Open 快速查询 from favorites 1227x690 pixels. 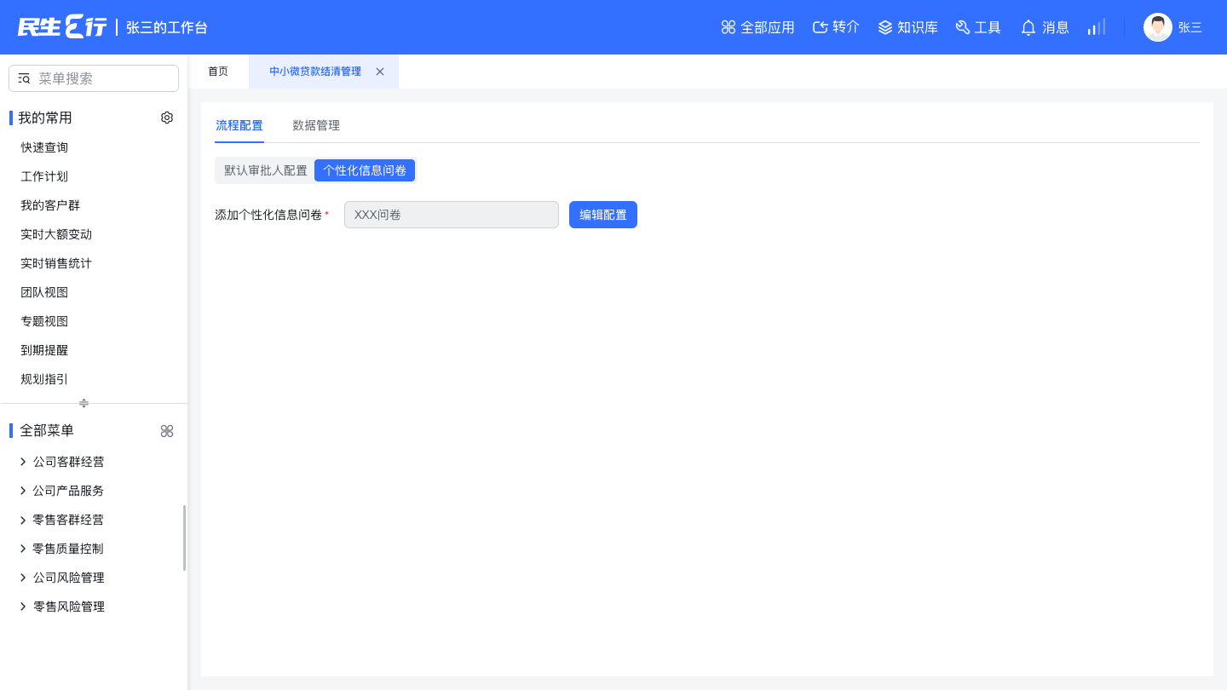(44, 147)
